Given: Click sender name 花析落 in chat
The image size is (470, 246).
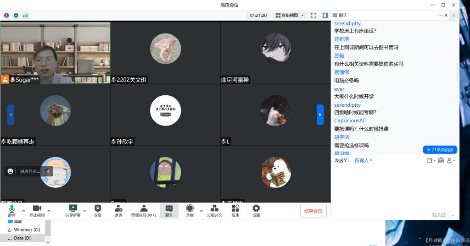Looking at the screenshot, I should coord(341,39).
